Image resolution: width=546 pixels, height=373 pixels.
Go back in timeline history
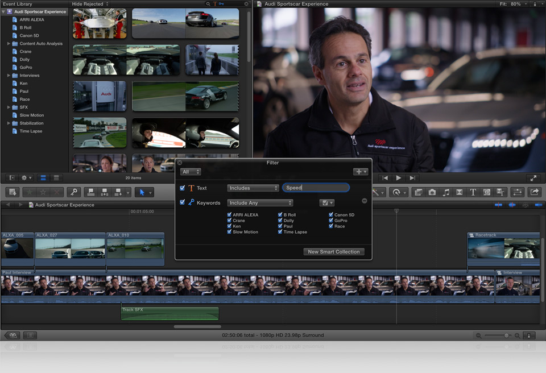[x=8, y=205]
